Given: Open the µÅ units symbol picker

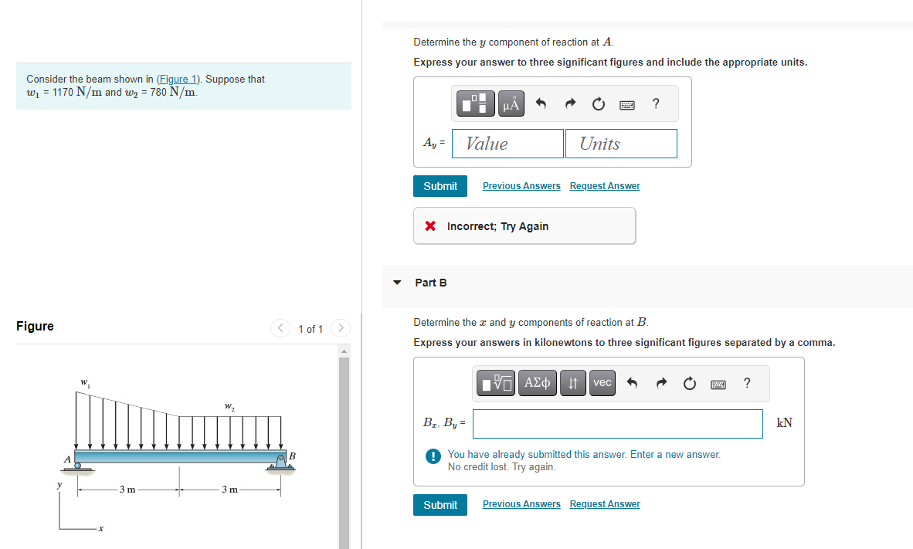Looking at the screenshot, I should pos(510,103).
